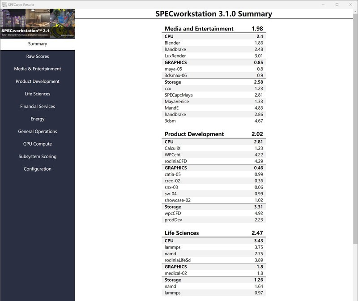Viewport: 358px width, 301px height.
Task: Click the snx-03 row
Action: coord(214,187)
